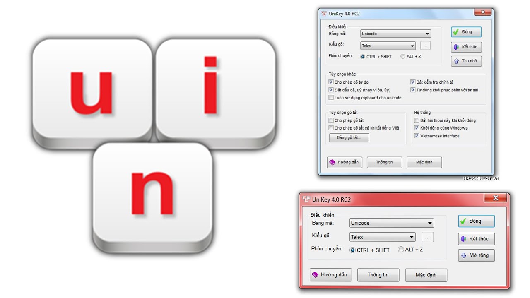Click UniKey title icon in upper window
Image resolution: width=530 pixels, height=298 pixels.
coord(324,14)
